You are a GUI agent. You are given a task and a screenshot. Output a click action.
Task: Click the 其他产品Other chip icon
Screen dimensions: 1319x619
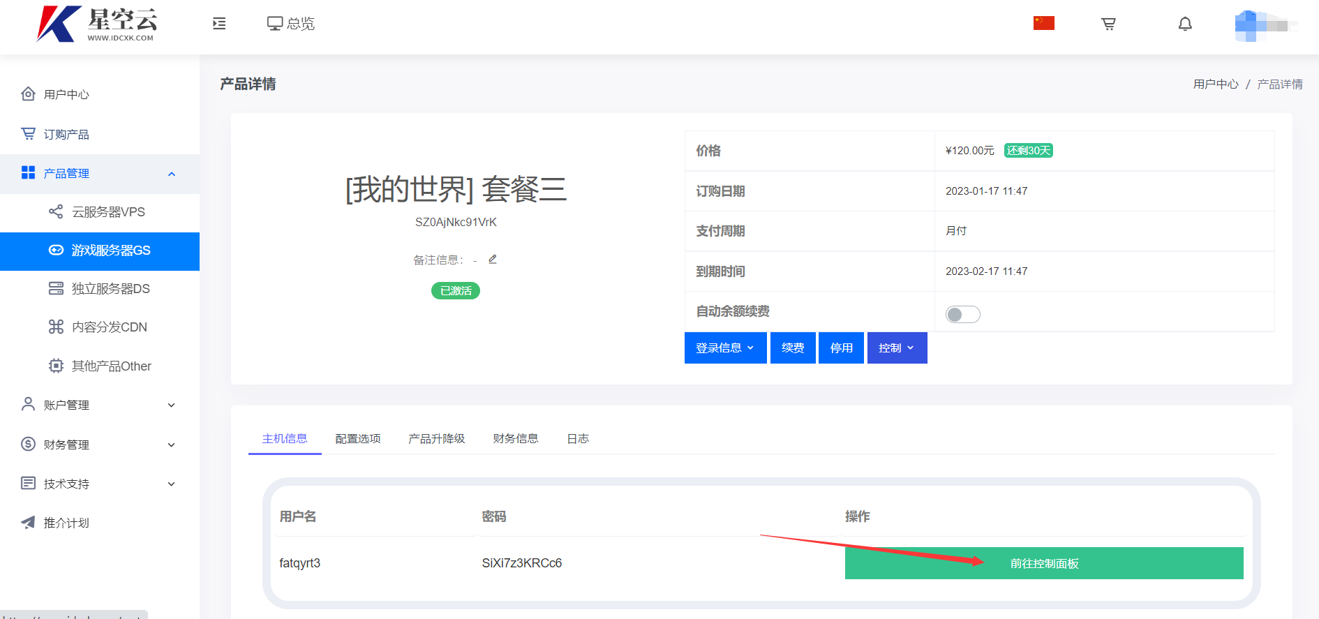tap(56, 366)
